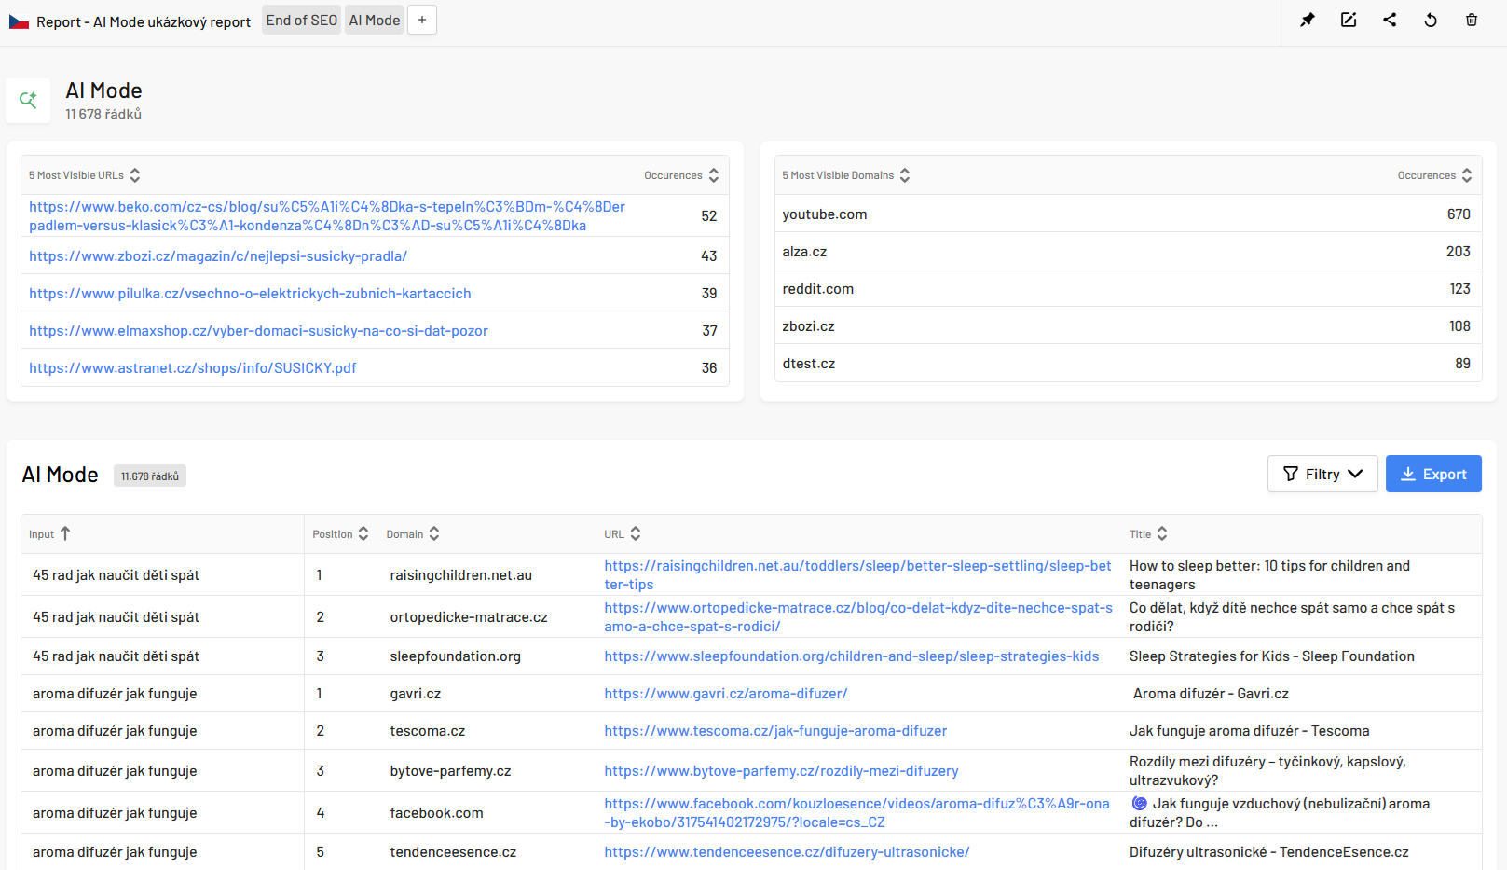Sort the table by Input column arrow

pyautogui.click(x=64, y=533)
